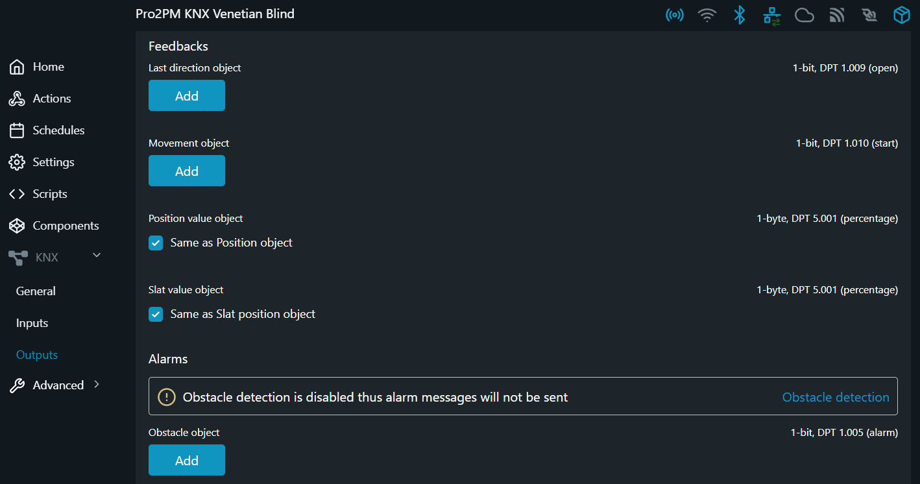This screenshot has width=920, height=484.
Task: Navigate to Schedules in the sidebar
Action: pyautogui.click(x=58, y=130)
